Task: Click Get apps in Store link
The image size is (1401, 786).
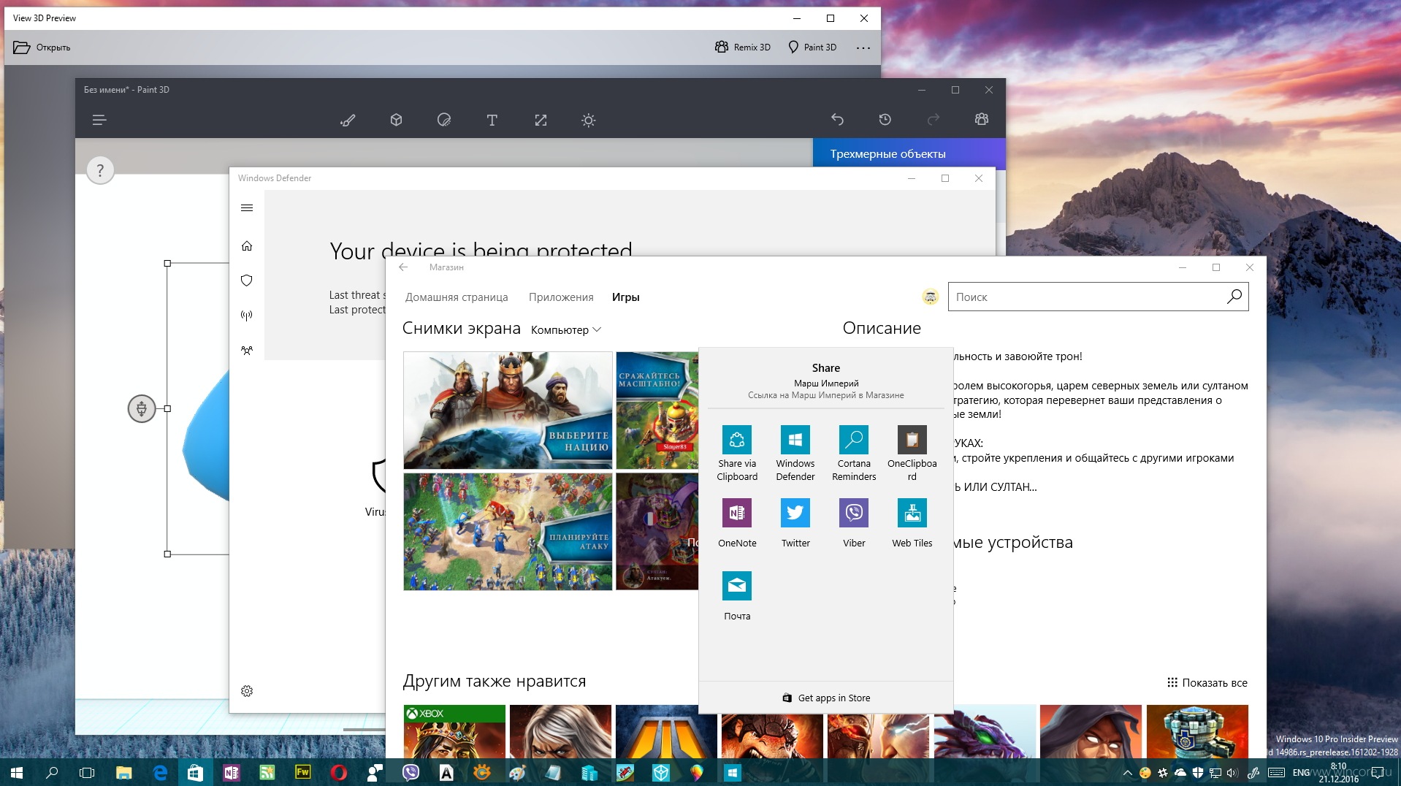Action: (x=826, y=698)
